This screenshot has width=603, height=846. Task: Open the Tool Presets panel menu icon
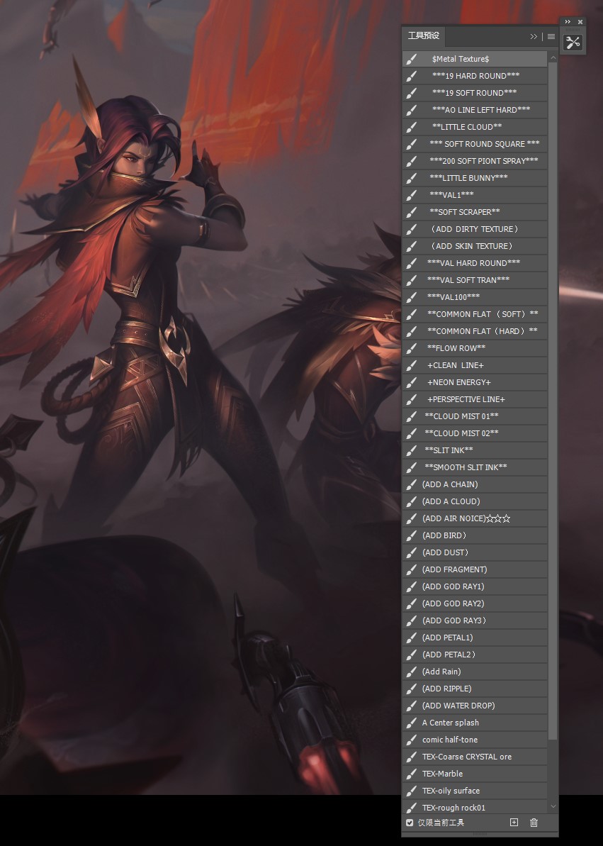pyautogui.click(x=551, y=37)
